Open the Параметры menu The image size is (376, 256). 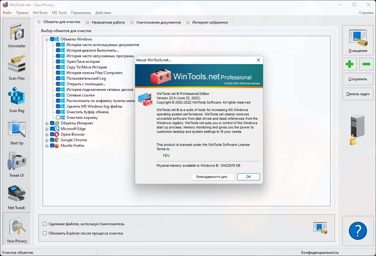(x=81, y=13)
